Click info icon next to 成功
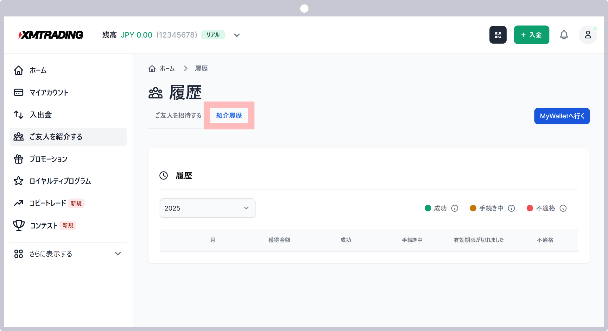Viewport: 608px width, 331px height. tap(455, 208)
